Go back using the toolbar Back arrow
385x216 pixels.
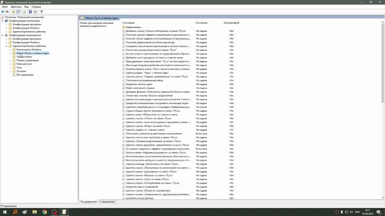2,12
